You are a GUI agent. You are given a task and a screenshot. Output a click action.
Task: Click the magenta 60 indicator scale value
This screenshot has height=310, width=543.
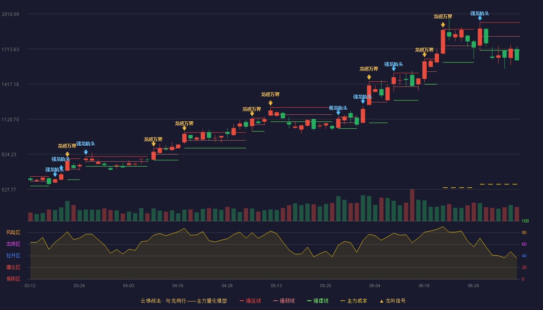pyautogui.click(x=524, y=244)
